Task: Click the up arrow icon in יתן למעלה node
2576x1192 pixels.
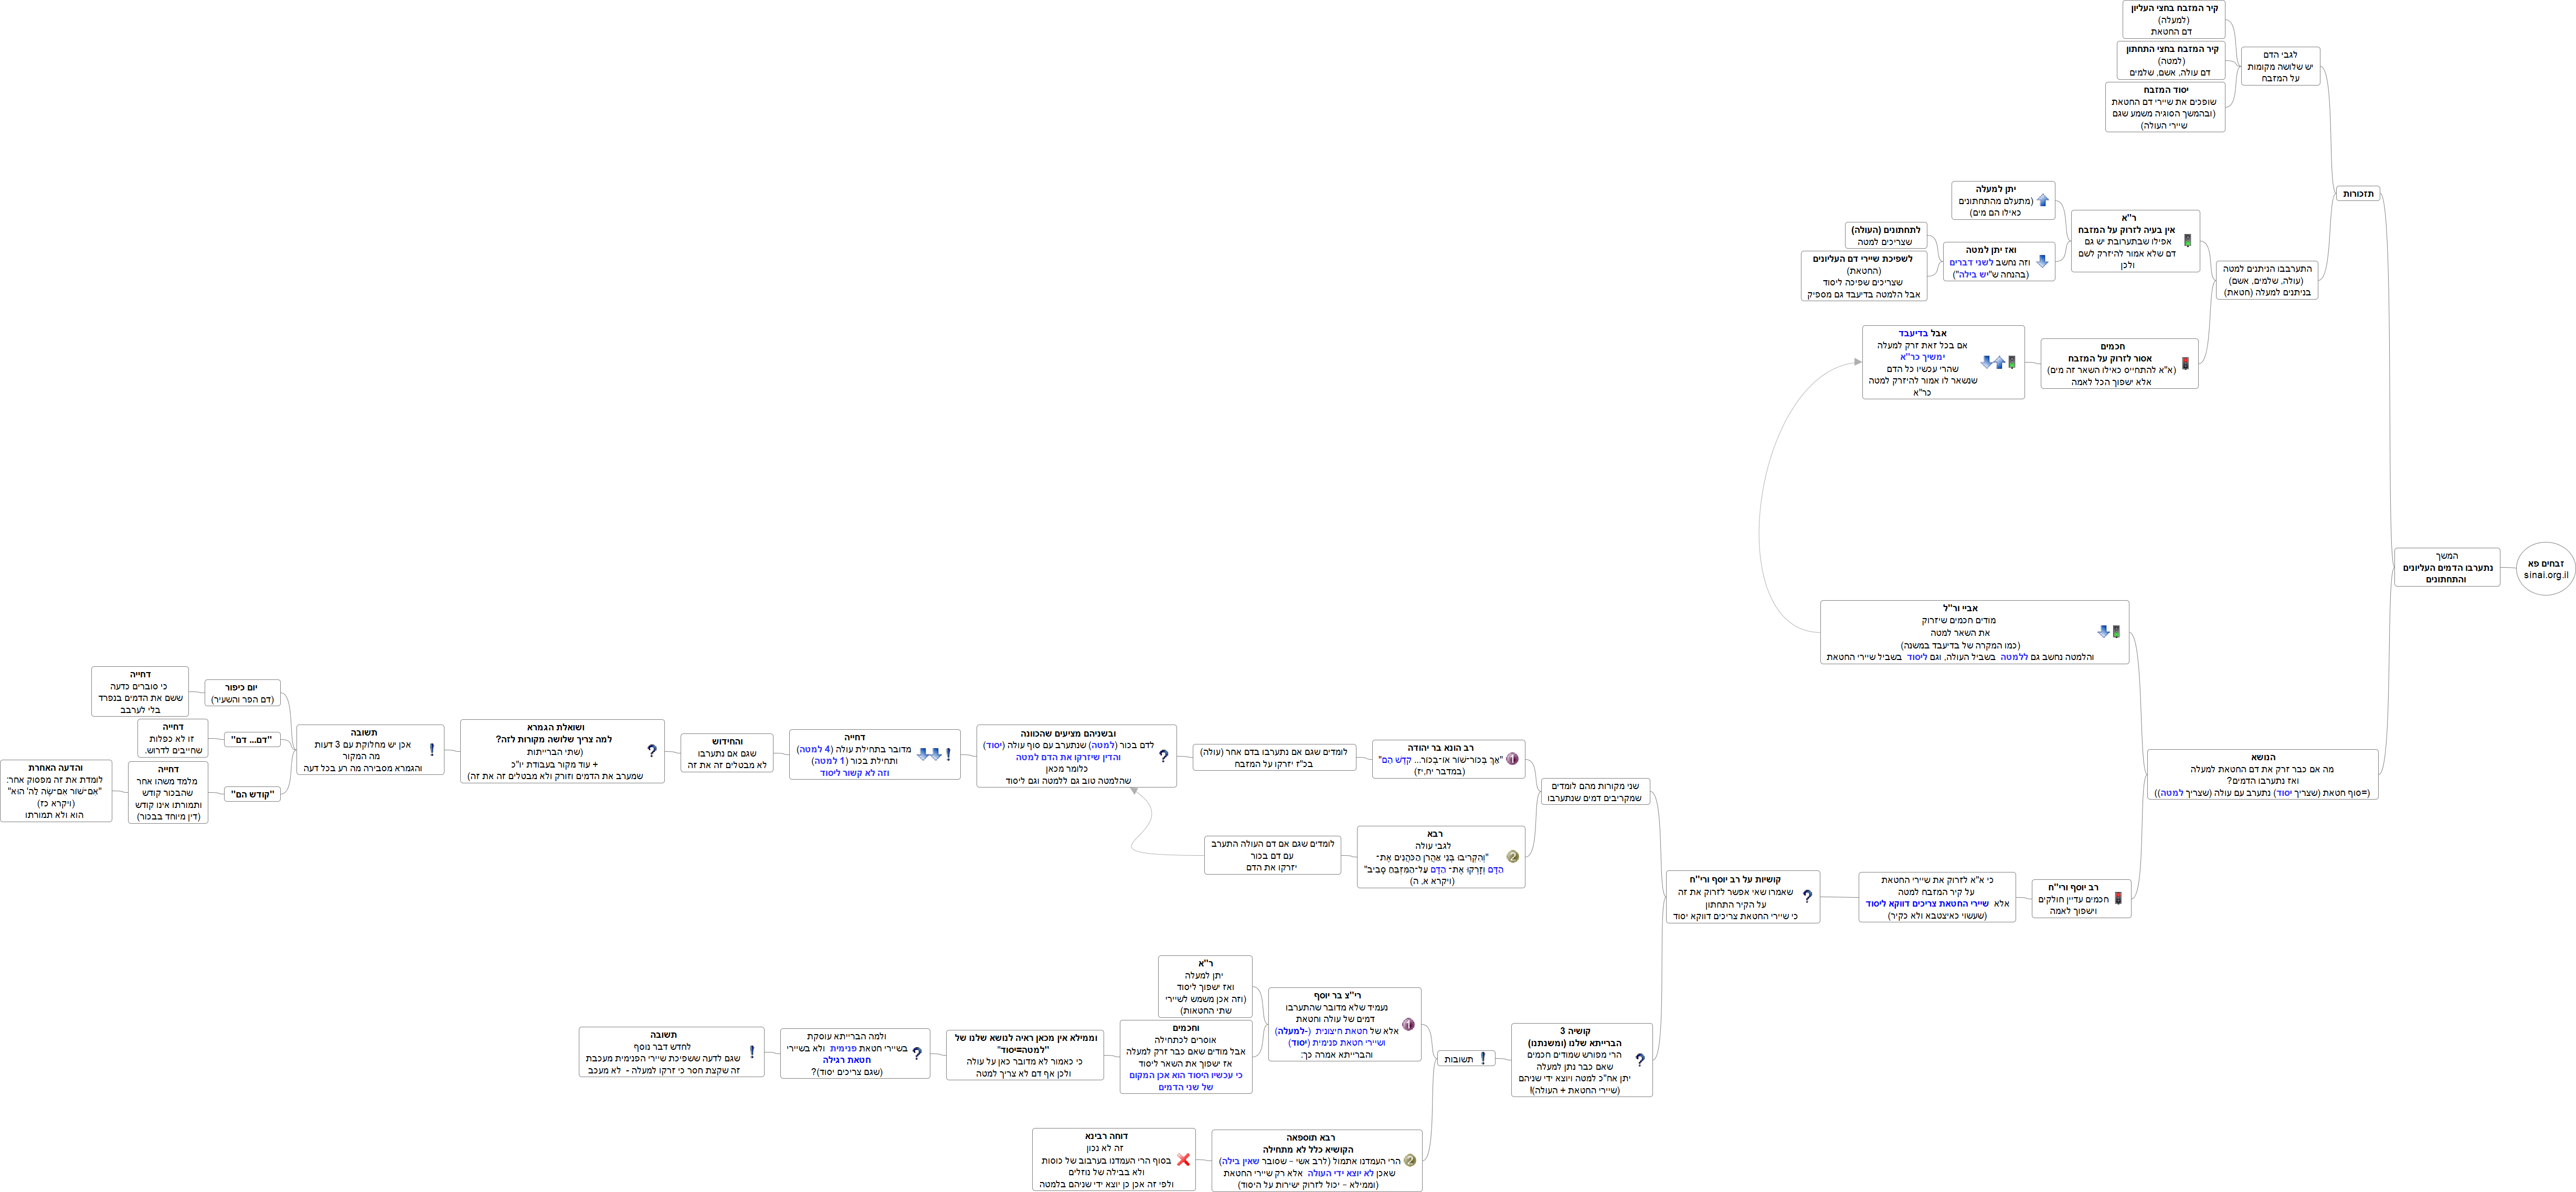Action: click(x=2042, y=201)
